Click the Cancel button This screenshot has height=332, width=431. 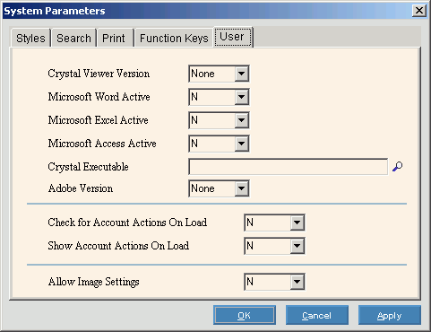tap(317, 315)
